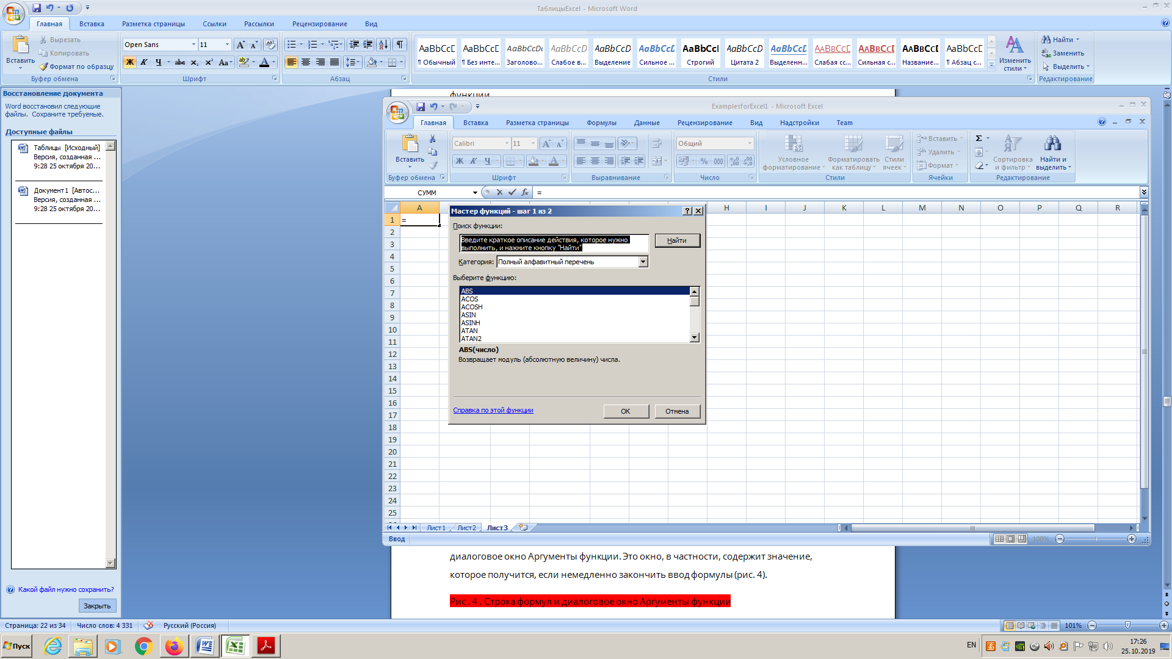Image resolution: width=1172 pixels, height=659 pixels.
Task: Increase font size in Word
Action: (241, 45)
